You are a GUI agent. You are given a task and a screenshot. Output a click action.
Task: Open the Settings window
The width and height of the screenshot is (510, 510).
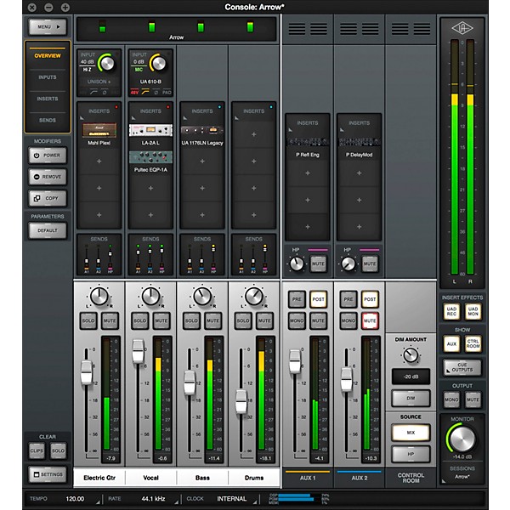point(48,474)
